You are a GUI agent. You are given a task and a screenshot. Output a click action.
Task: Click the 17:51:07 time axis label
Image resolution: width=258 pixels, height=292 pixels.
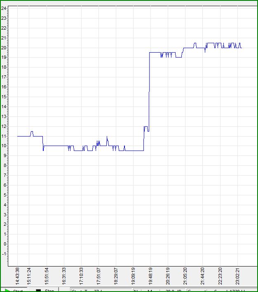pos(99,276)
